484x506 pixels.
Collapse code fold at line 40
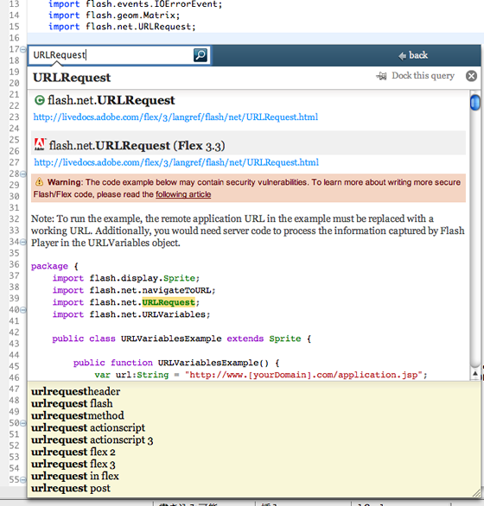point(23,310)
